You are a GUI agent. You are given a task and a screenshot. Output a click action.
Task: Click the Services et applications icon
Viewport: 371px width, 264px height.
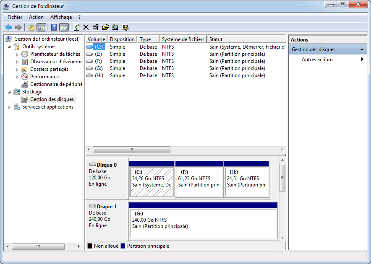(x=17, y=107)
